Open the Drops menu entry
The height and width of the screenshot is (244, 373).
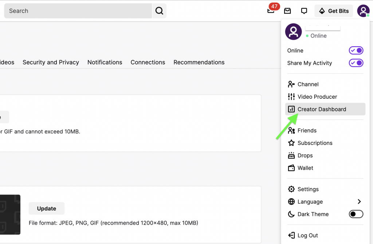point(325,156)
